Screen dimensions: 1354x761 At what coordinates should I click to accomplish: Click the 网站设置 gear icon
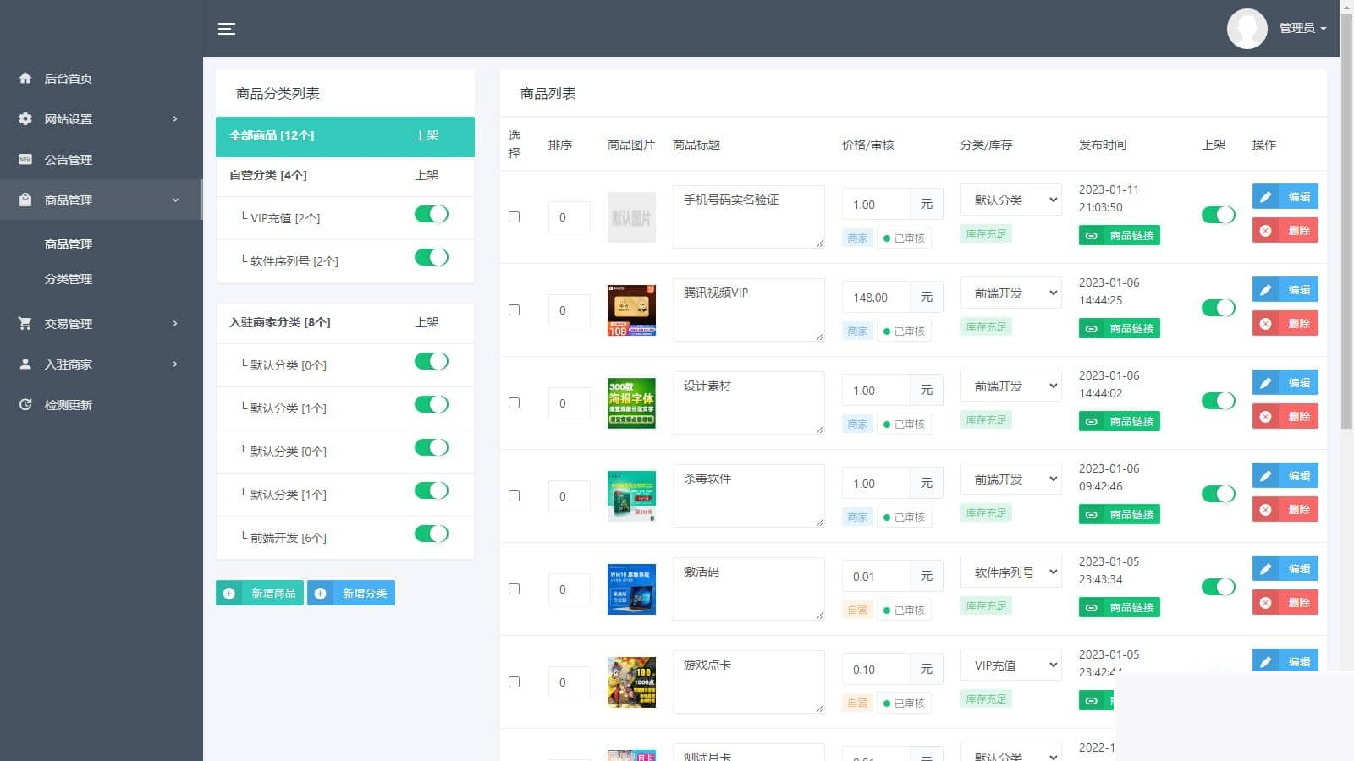(x=25, y=118)
